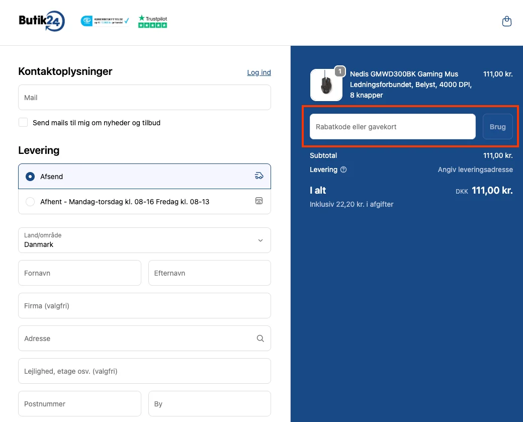Click into the Fornavn field
Image resolution: width=523 pixels, height=422 pixels.
79,273
